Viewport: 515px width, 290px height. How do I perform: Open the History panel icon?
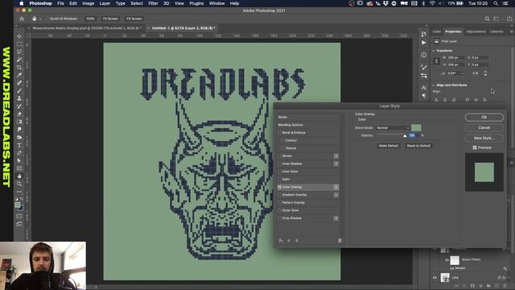coord(424,34)
